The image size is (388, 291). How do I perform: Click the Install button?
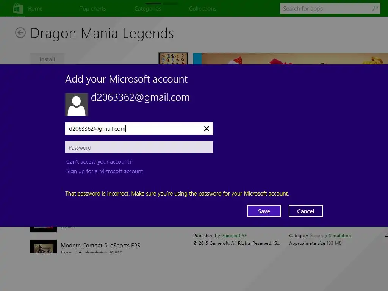(x=47, y=59)
